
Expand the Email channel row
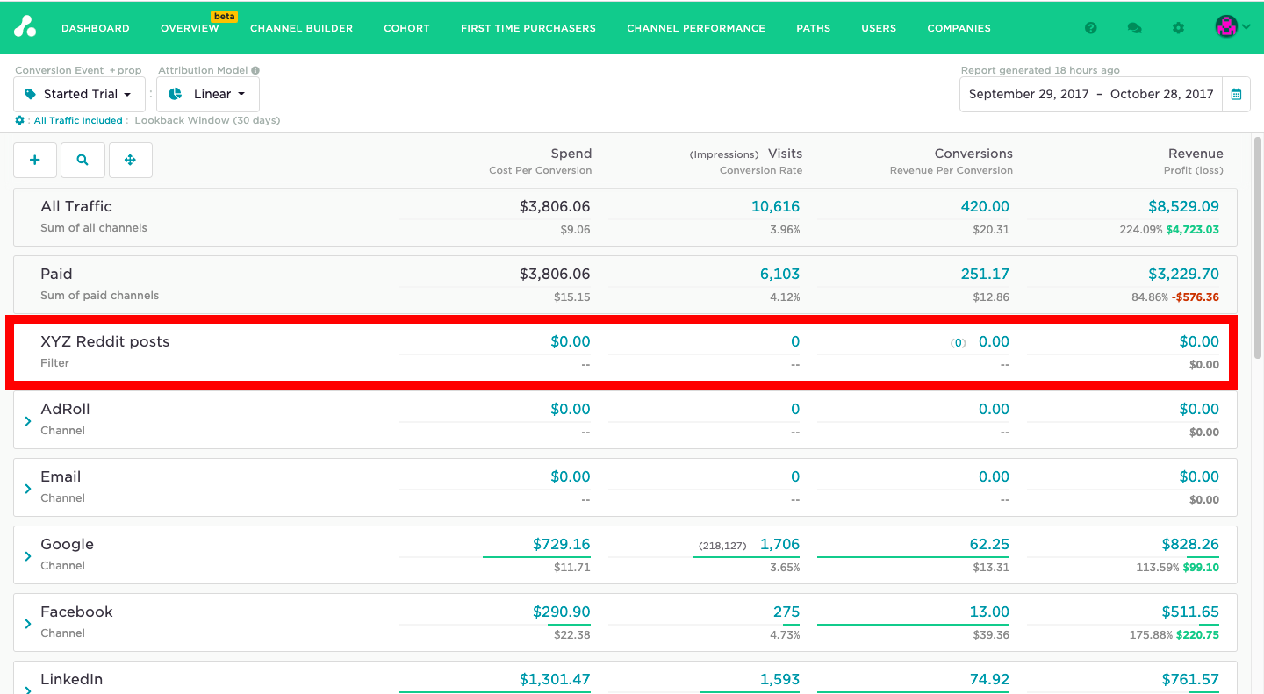pos(28,489)
